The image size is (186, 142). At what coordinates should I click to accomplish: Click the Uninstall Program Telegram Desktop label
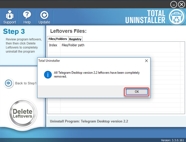[89, 121]
